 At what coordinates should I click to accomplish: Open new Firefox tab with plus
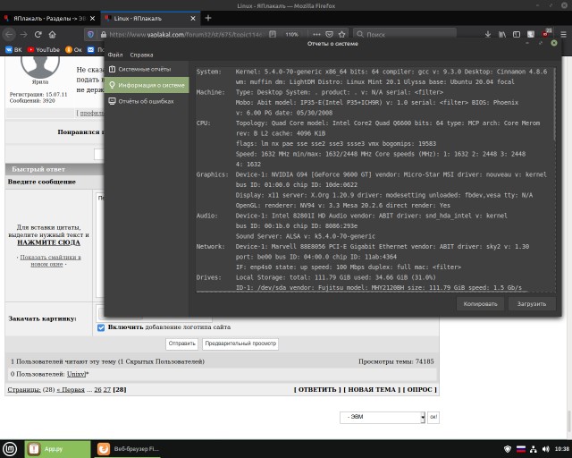(x=208, y=18)
